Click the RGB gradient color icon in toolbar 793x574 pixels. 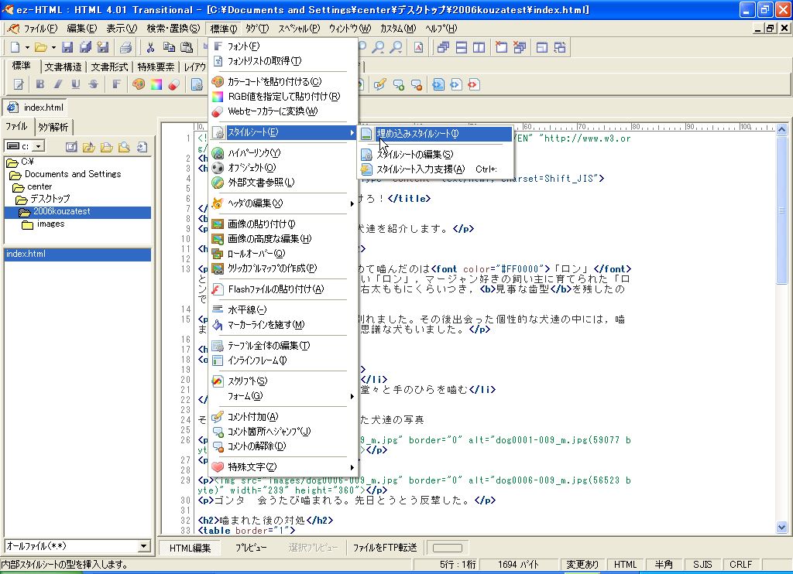[x=156, y=84]
